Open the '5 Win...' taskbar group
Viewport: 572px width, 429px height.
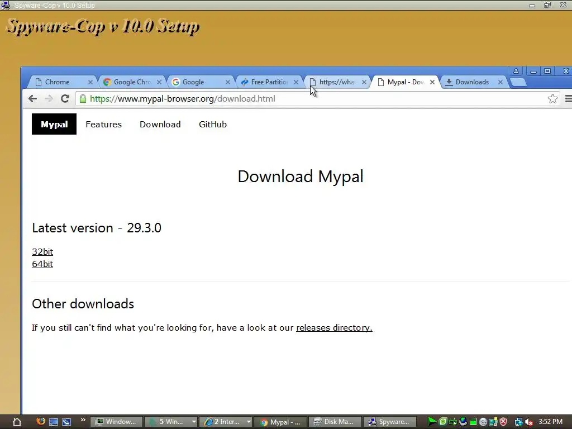point(167,422)
